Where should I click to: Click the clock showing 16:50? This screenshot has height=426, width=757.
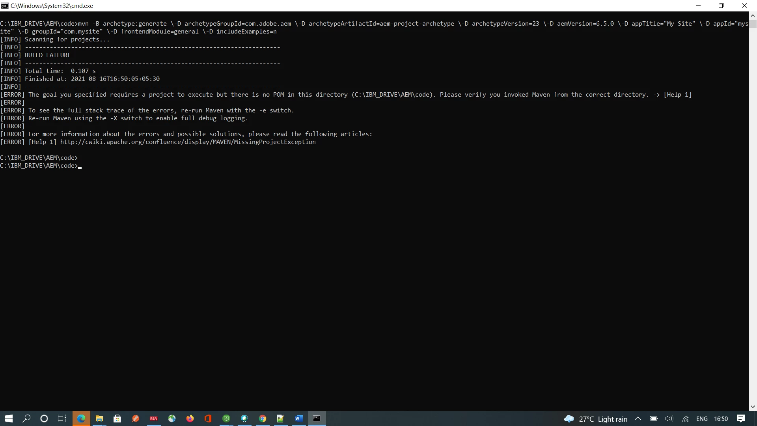click(x=721, y=419)
